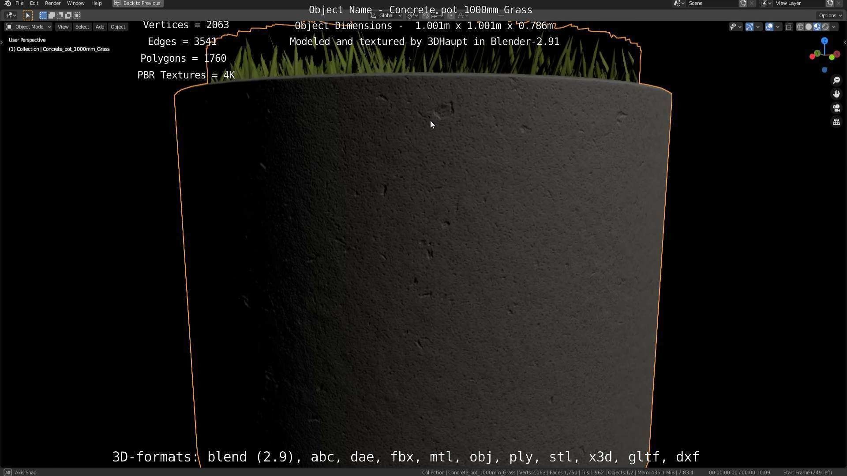Viewport: 847px width, 476px height.
Task: Open the Blender logo menu
Action: pos(7,3)
